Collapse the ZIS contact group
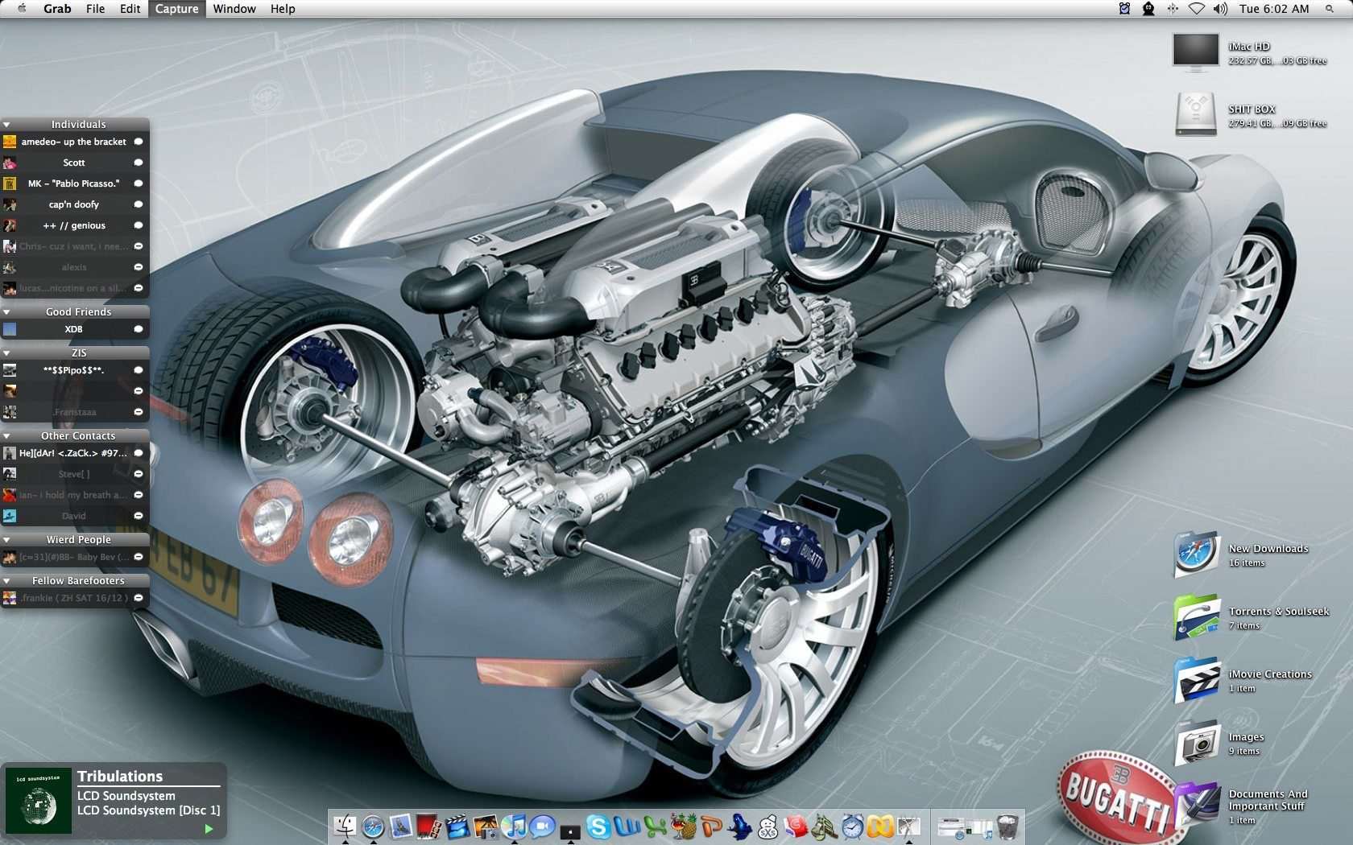The image size is (1353, 845). point(6,353)
